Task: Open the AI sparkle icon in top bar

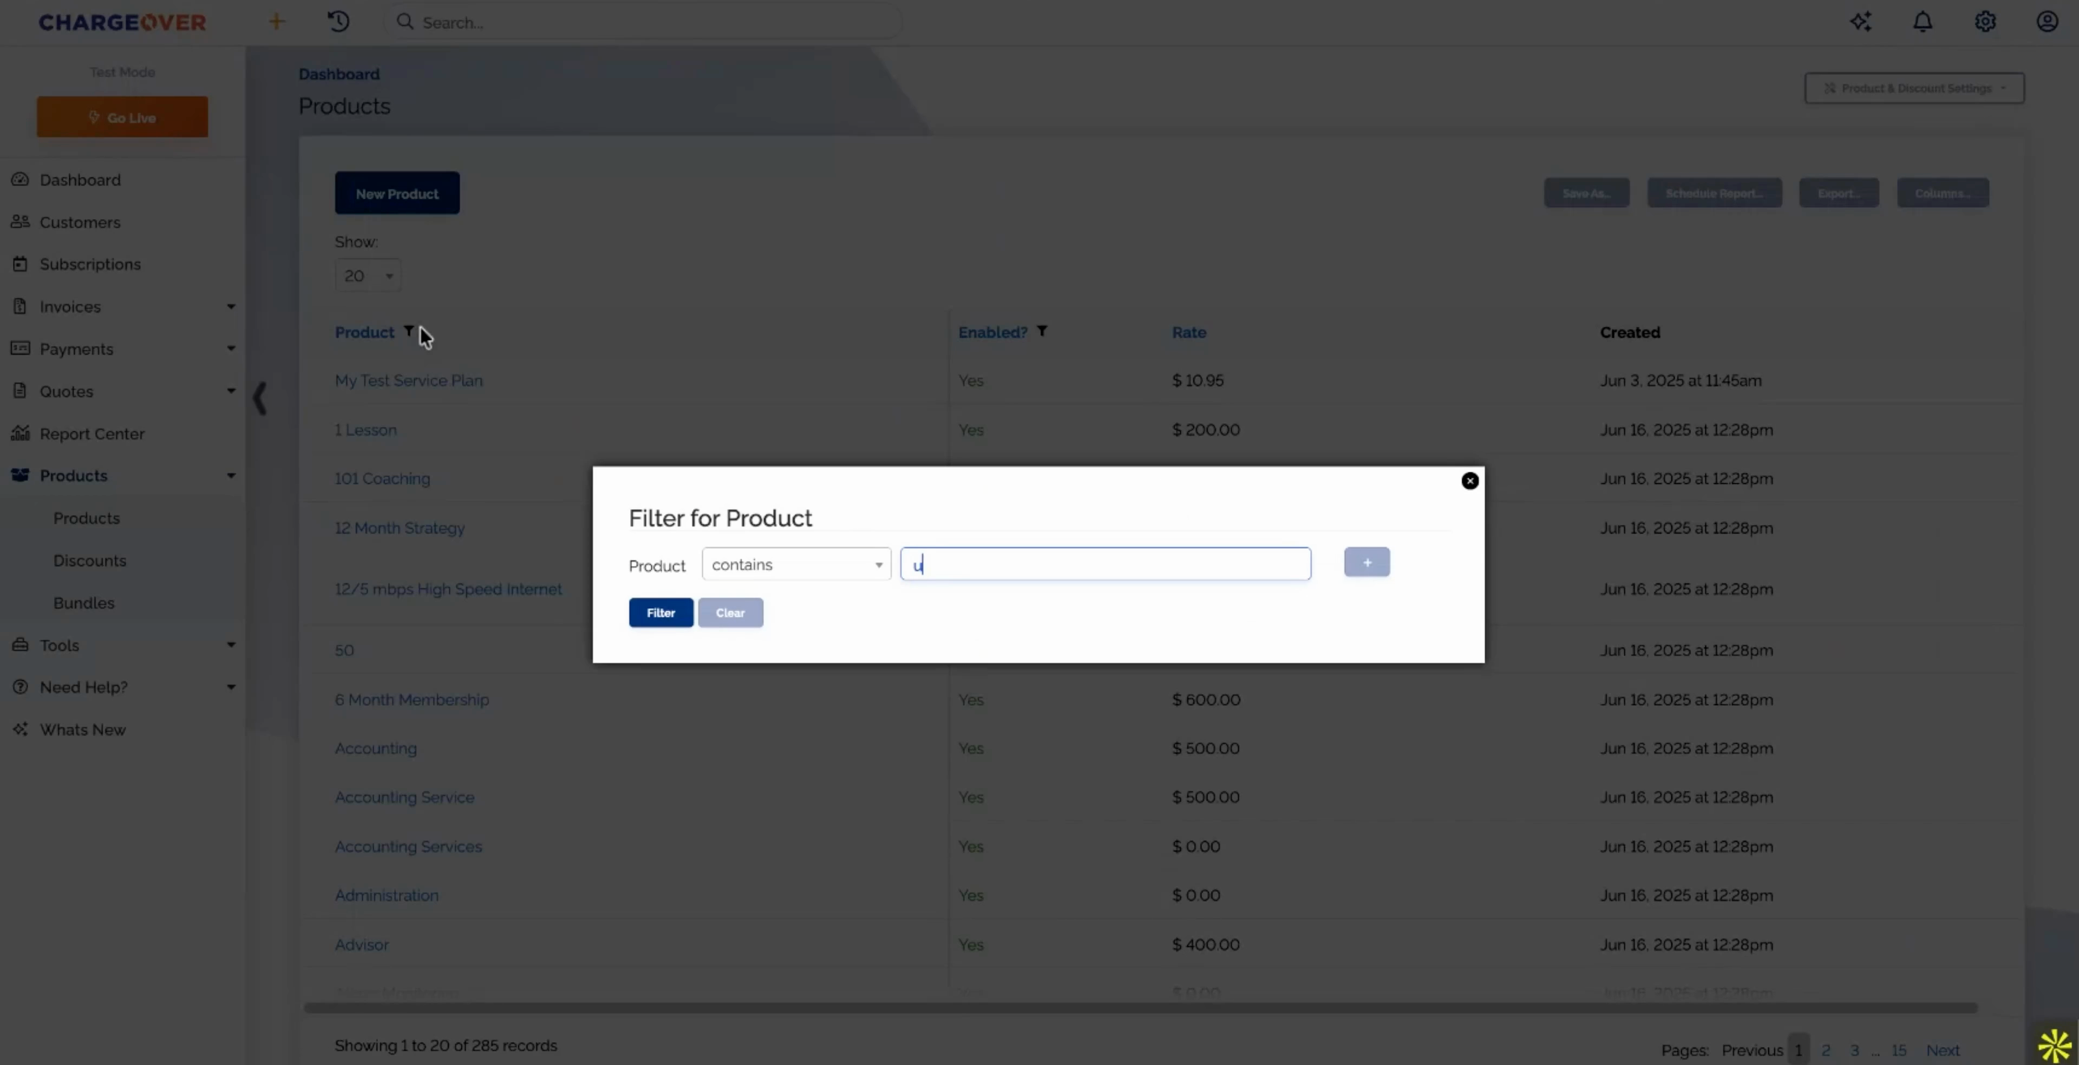Action: pyautogui.click(x=1861, y=22)
